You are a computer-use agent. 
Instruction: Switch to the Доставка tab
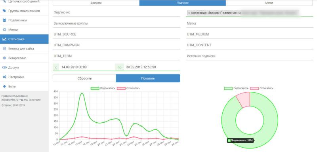(96, 3)
